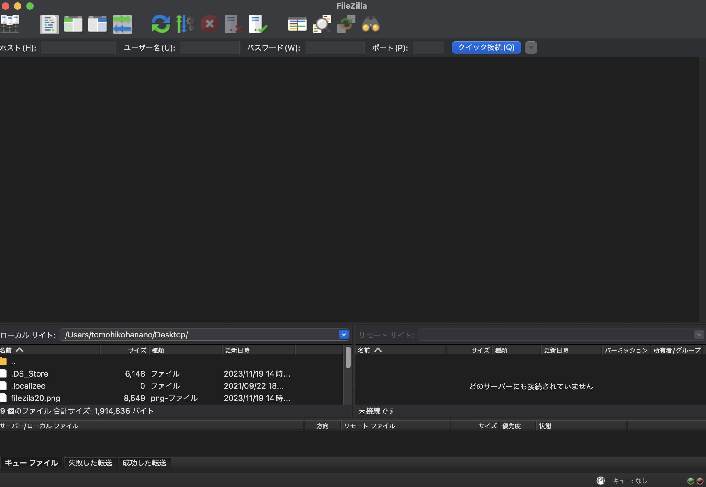
Task: Switch to the 成功した転送 tab
Action: tap(144, 463)
